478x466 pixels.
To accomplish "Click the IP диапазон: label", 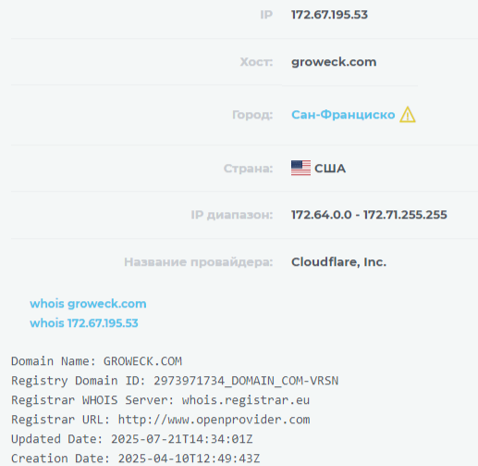I will [232, 215].
